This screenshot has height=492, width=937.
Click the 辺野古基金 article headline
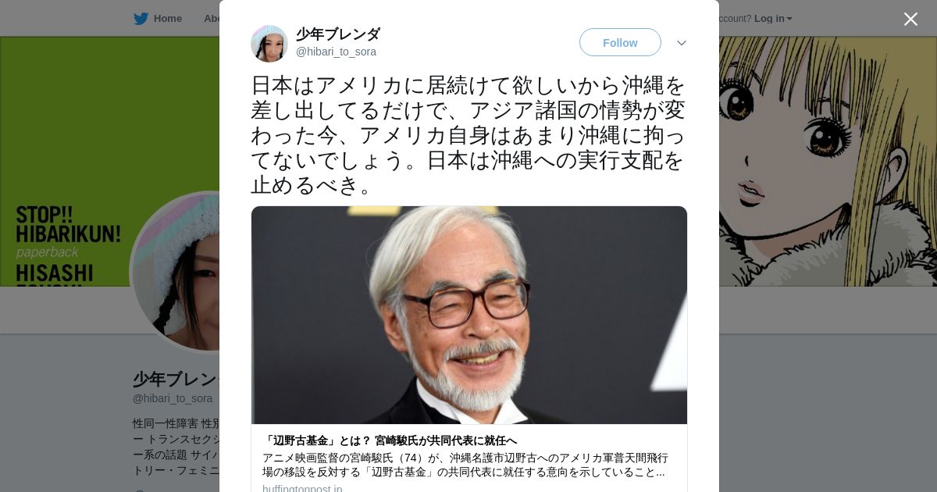coord(390,440)
